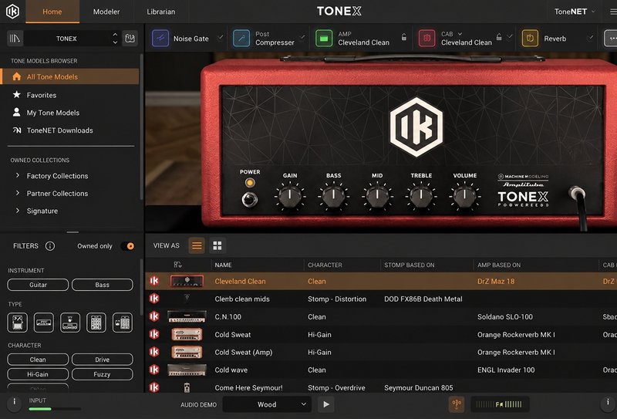This screenshot has height=419, width=617.
Task: Select the Reverb module icon
Action: click(x=530, y=39)
